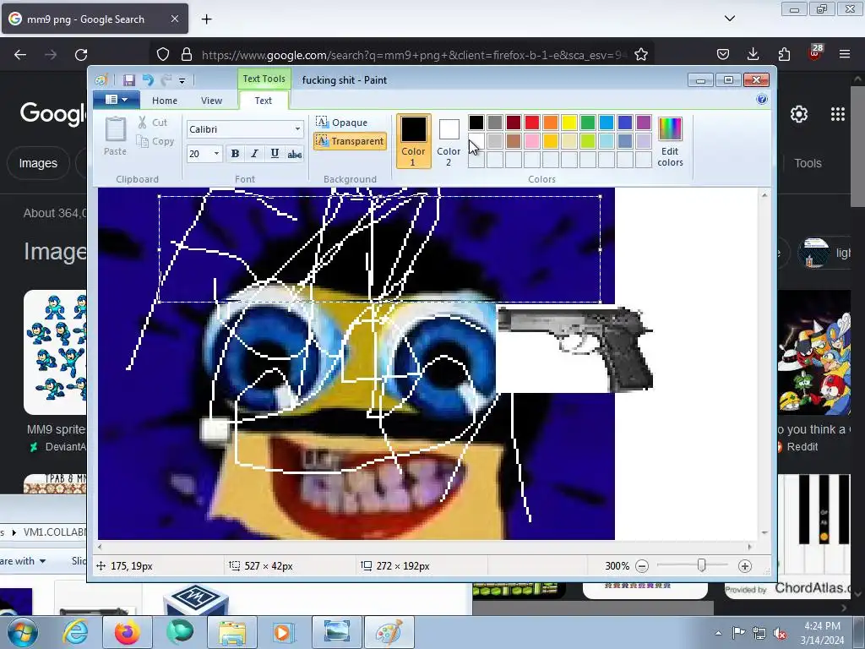This screenshot has width=865, height=649.
Task: Open the Paint file menu button
Action: click(x=116, y=100)
